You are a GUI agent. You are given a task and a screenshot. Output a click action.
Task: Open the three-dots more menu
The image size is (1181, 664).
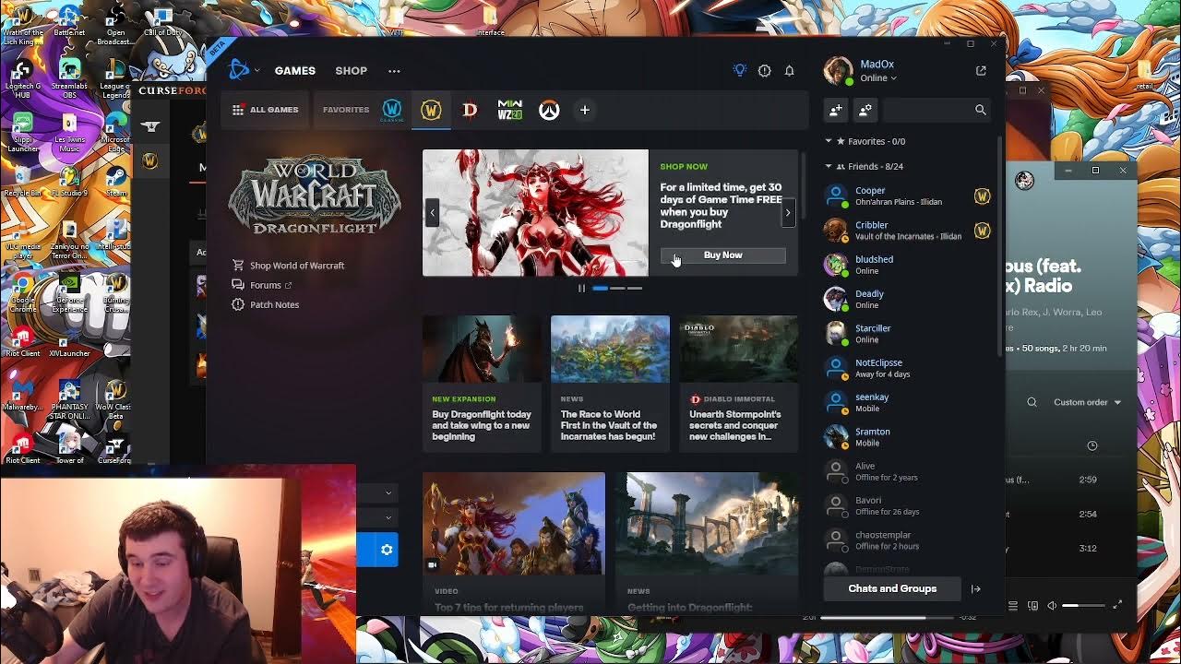pyautogui.click(x=394, y=71)
